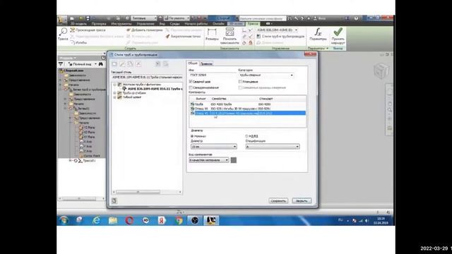Open the Управление ribbon tab
Screen dimensions: 452x254
pyautogui.click(x=145, y=23)
